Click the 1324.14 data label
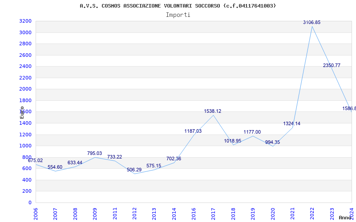The width and height of the screenshot is (356, 222). point(292,124)
